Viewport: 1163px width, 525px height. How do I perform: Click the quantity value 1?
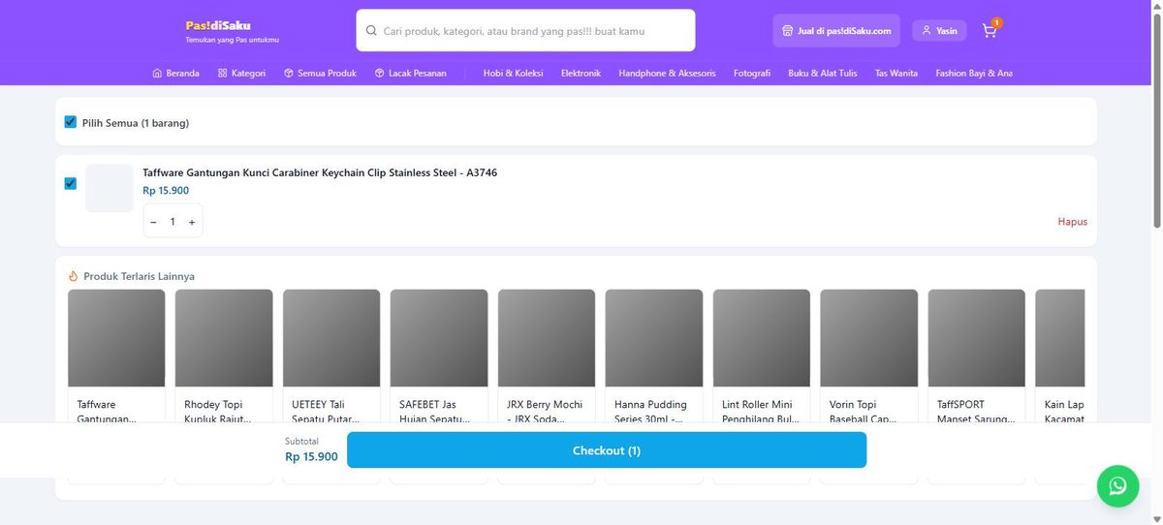[173, 222]
